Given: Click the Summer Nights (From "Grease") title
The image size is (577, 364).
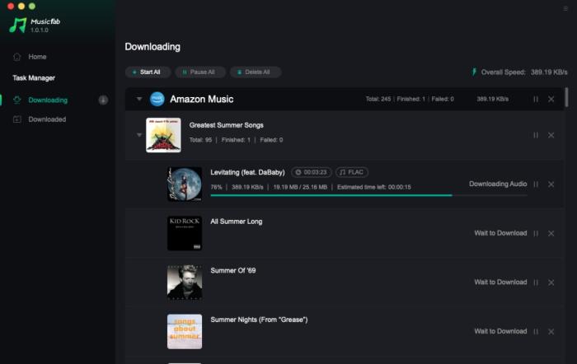Looking at the screenshot, I should pos(259,320).
